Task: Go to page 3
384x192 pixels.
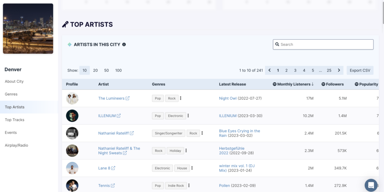Action: (295, 70)
